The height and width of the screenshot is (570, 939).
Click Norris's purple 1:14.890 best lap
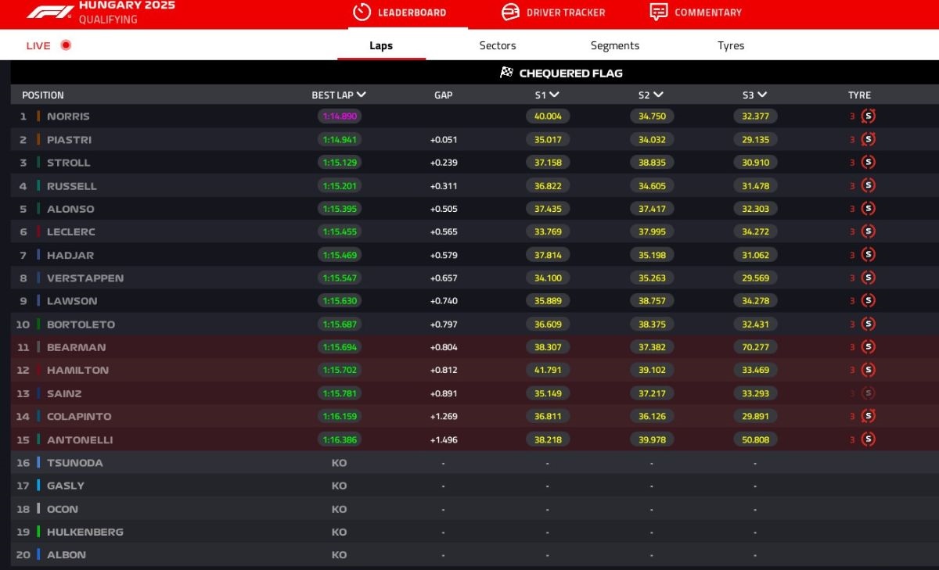[x=339, y=117]
